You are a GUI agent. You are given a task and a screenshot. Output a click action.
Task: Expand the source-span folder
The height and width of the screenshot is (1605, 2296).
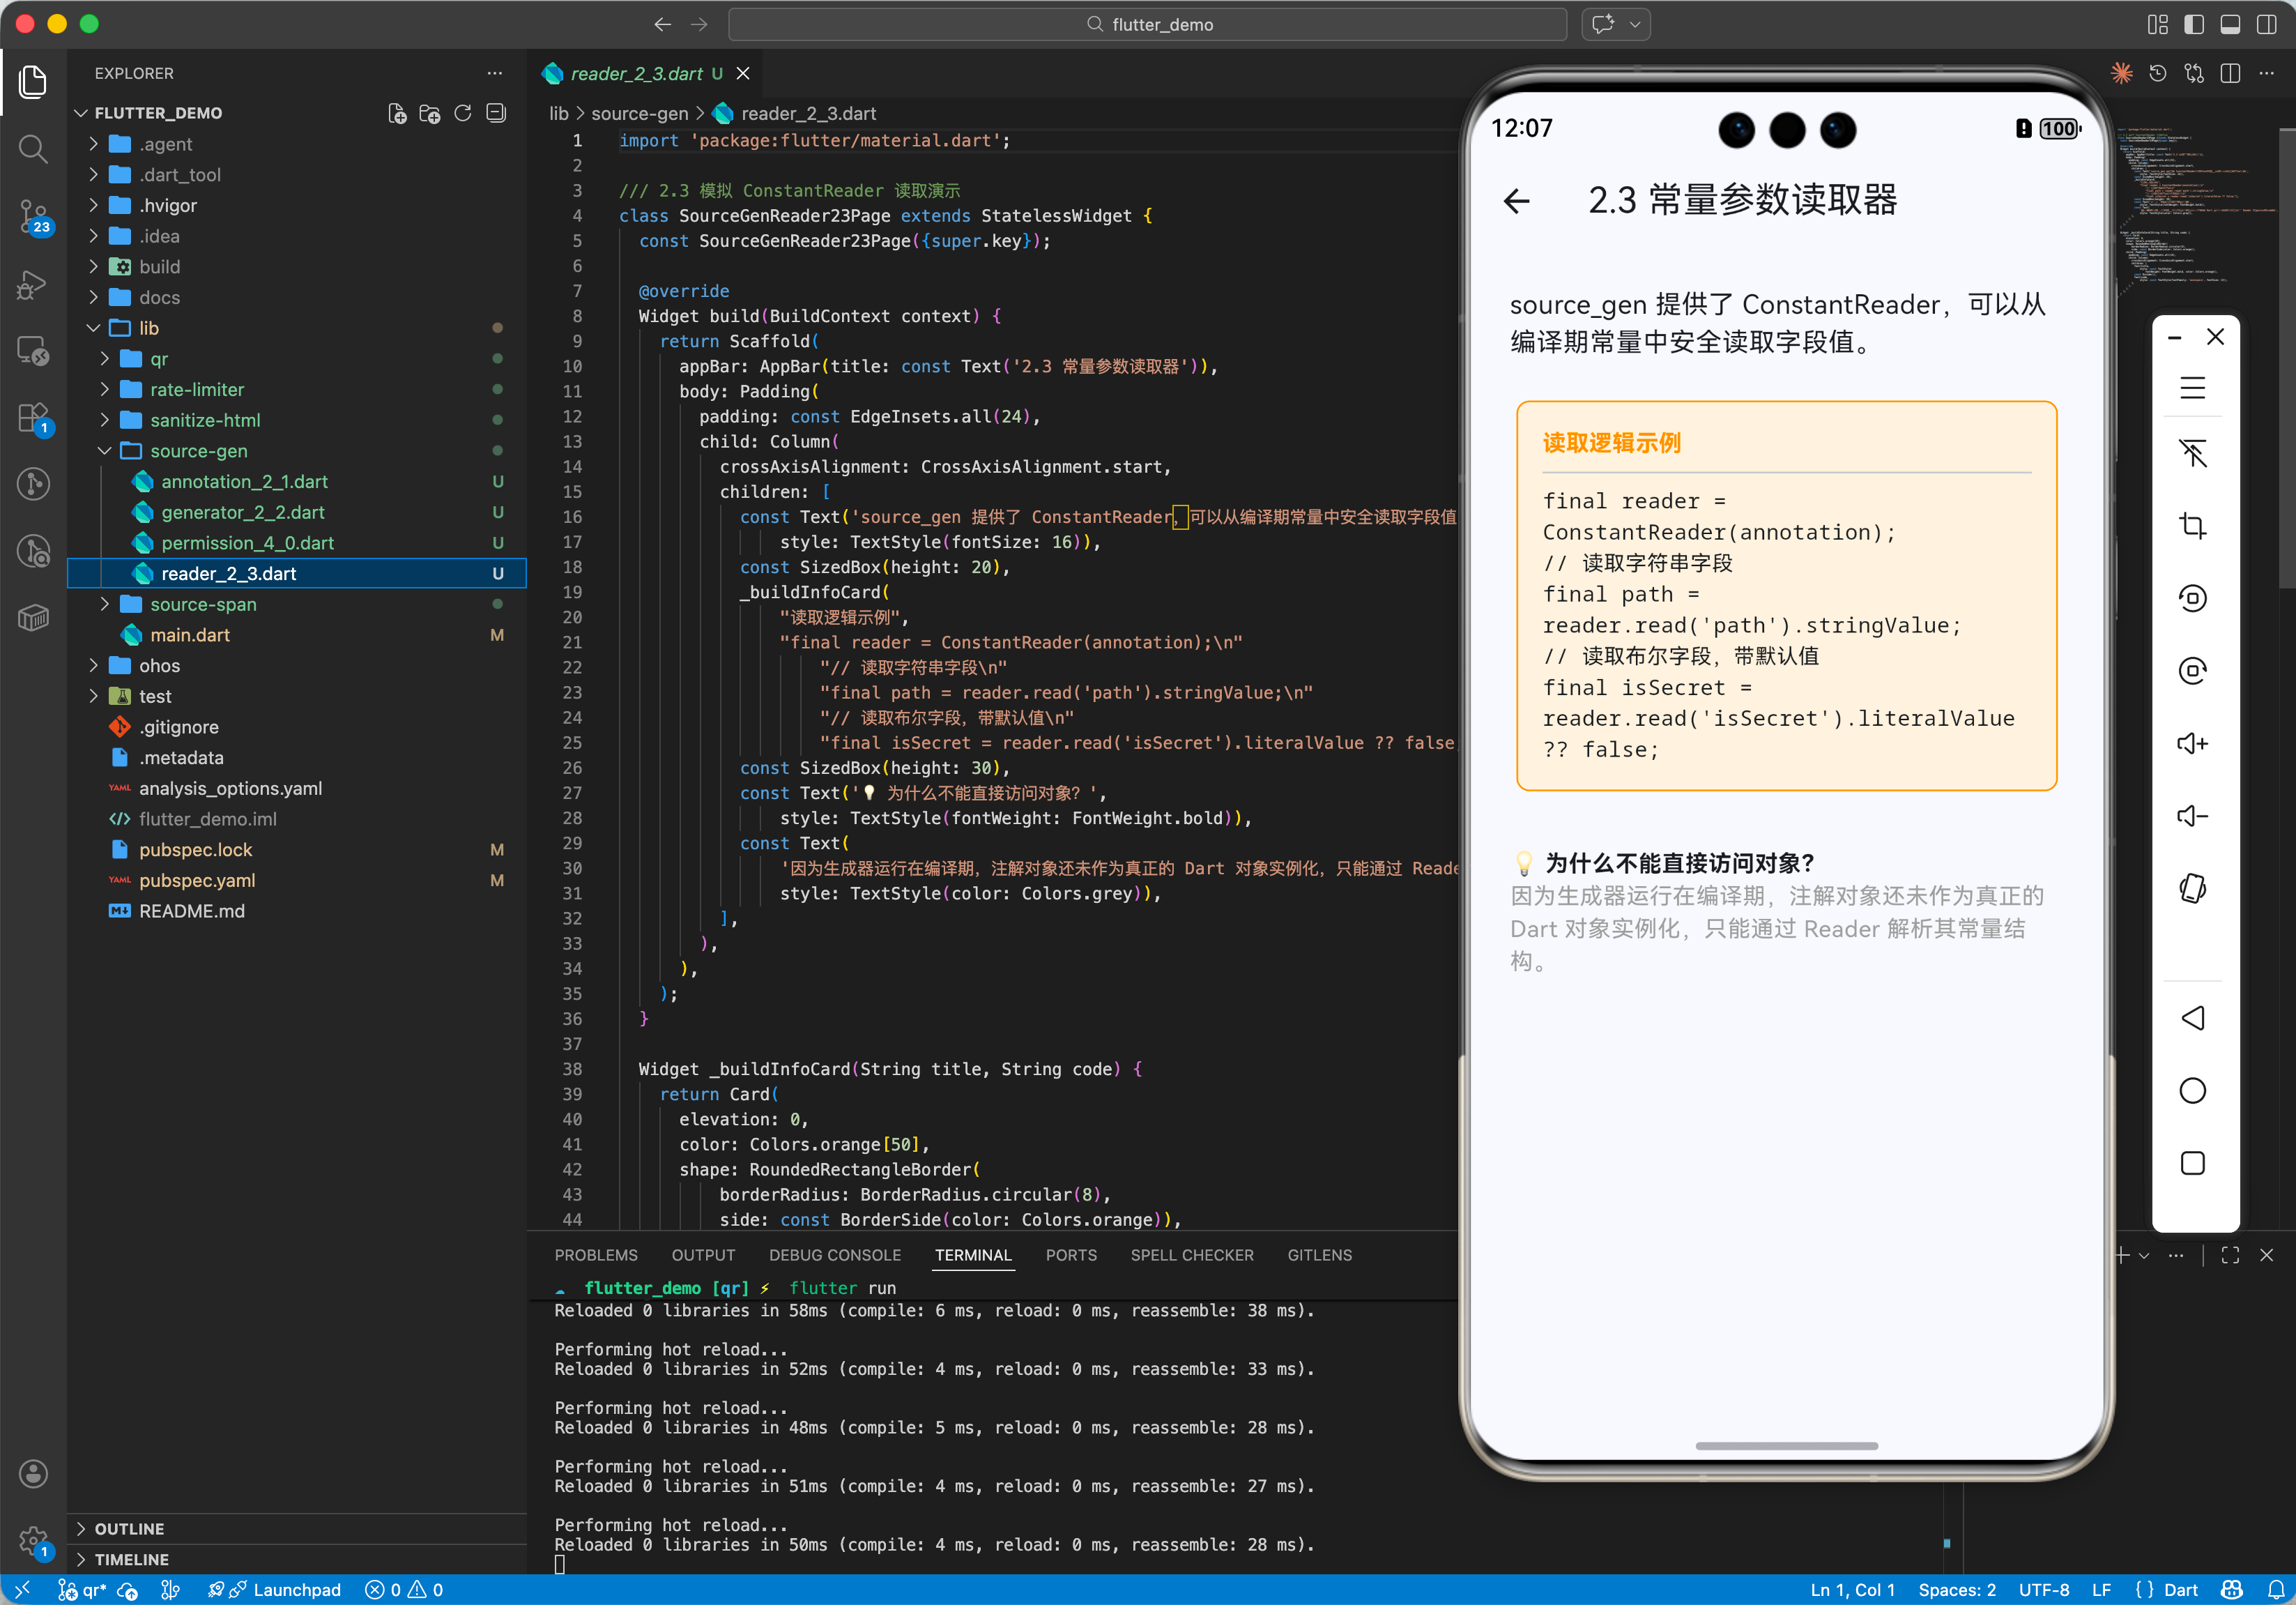click(x=203, y=604)
